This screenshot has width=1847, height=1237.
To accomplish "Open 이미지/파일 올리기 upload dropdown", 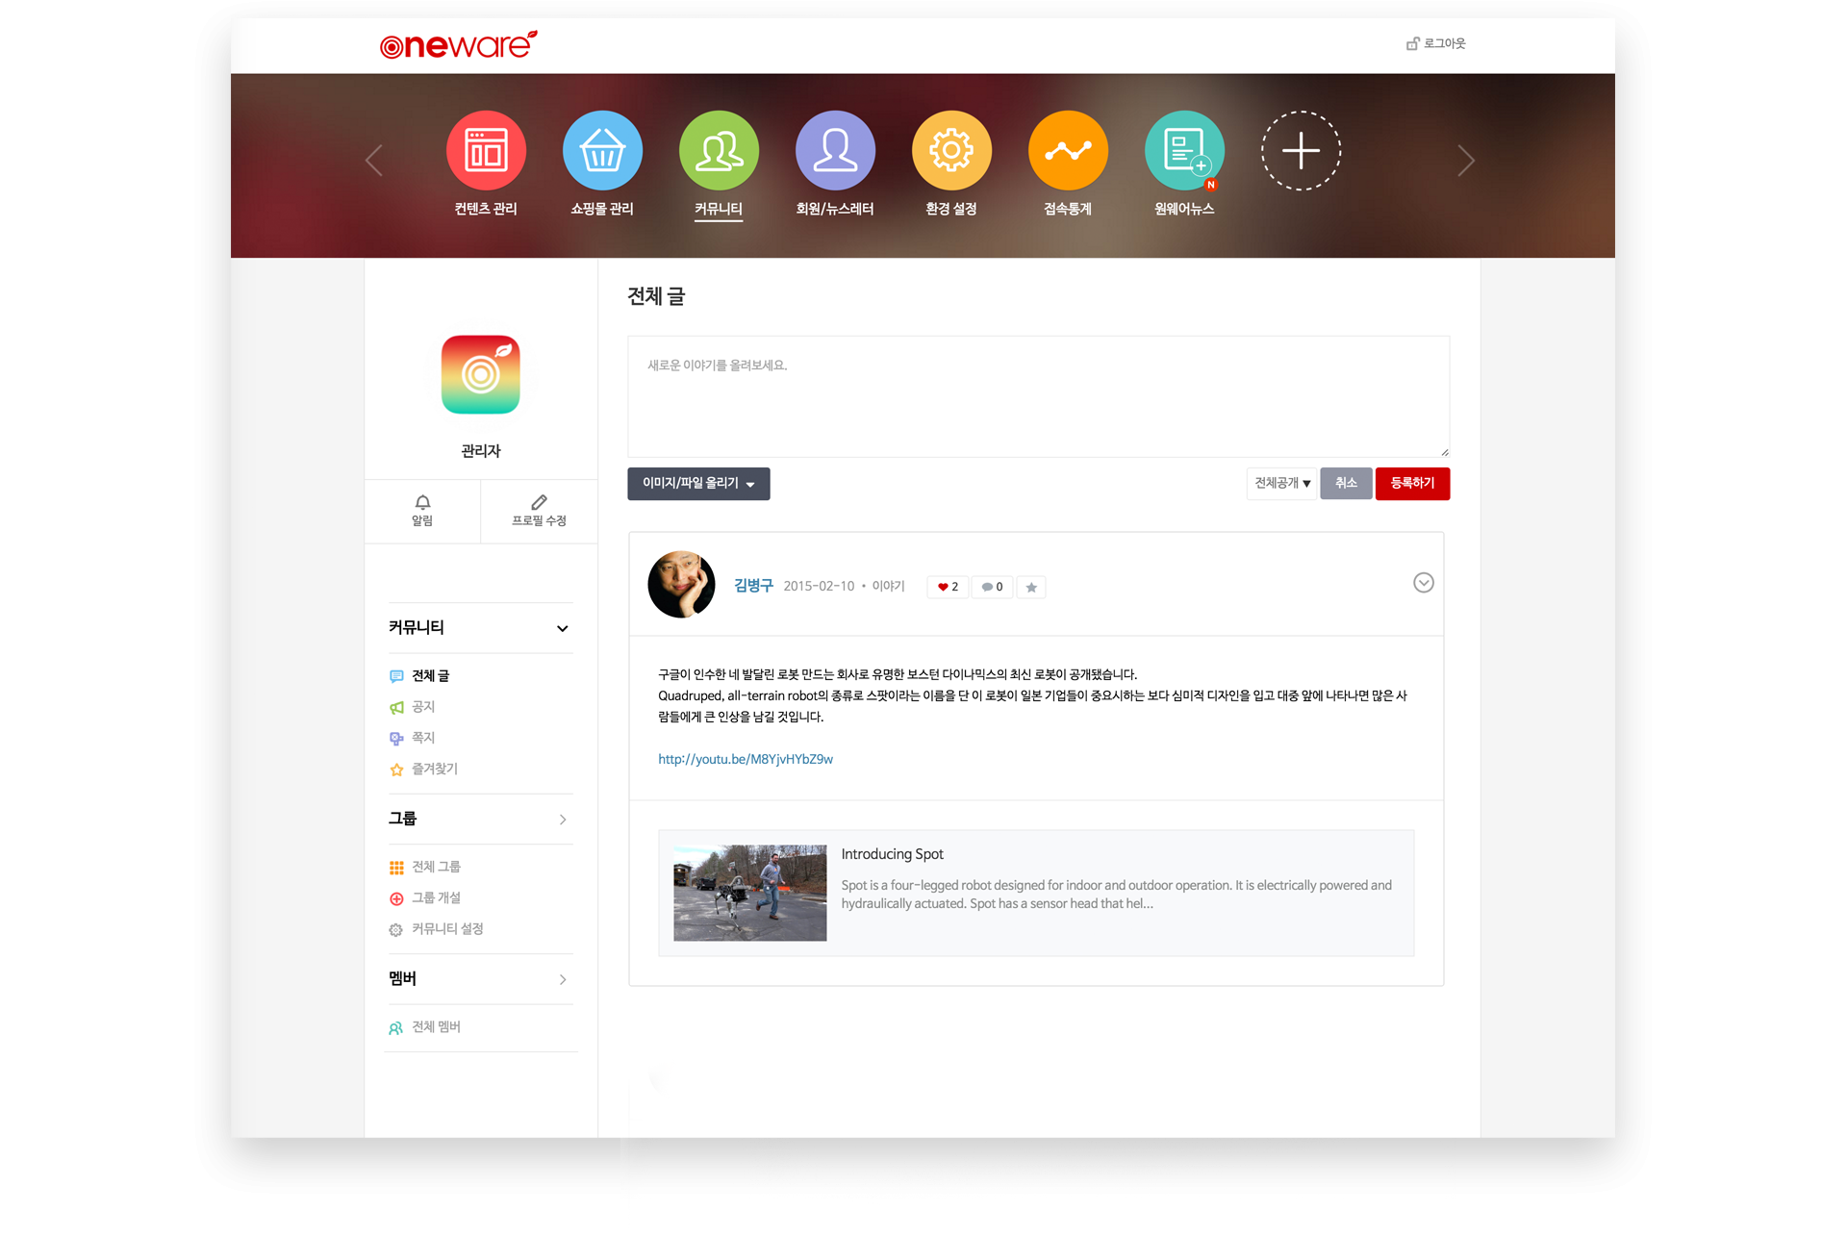I will (698, 483).
